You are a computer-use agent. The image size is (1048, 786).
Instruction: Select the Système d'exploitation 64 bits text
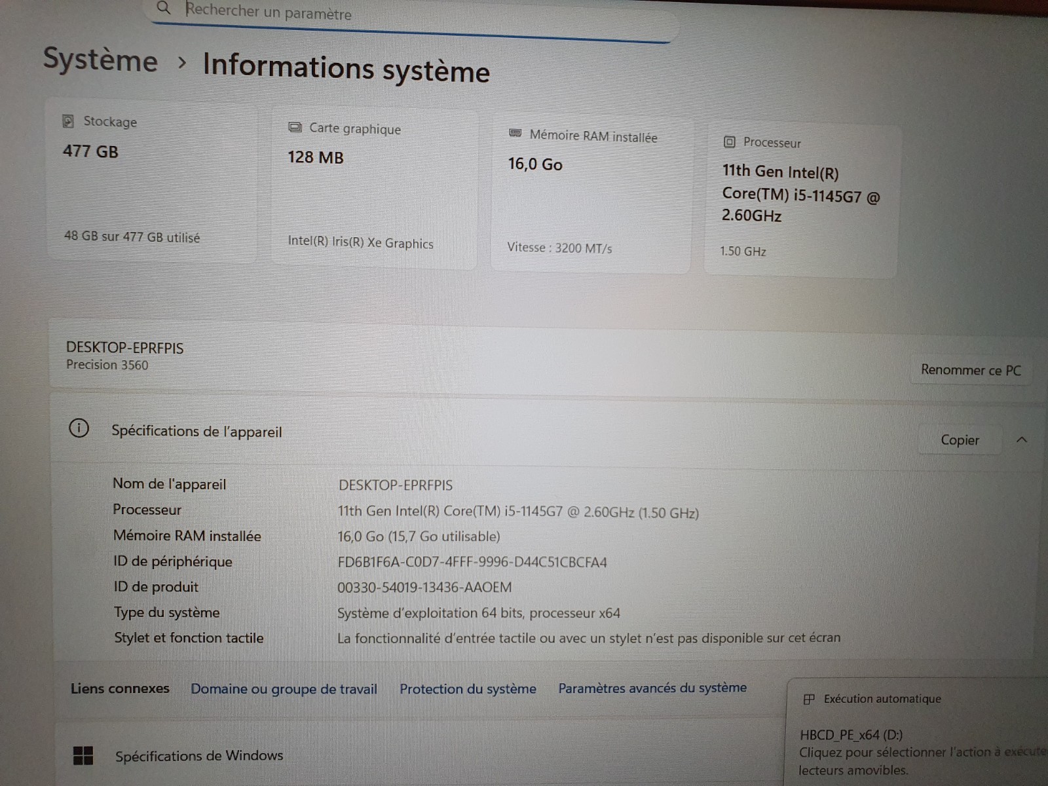pos(479,613)
